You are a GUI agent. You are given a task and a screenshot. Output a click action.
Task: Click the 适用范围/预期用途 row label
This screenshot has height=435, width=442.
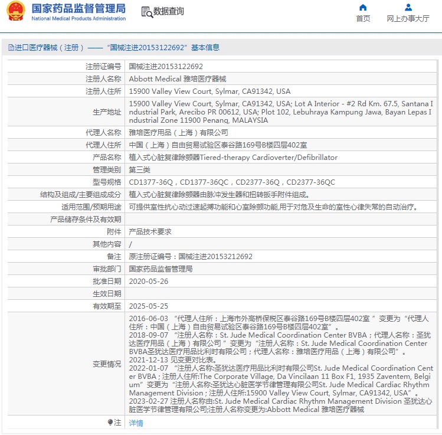[x=91, y=207]
